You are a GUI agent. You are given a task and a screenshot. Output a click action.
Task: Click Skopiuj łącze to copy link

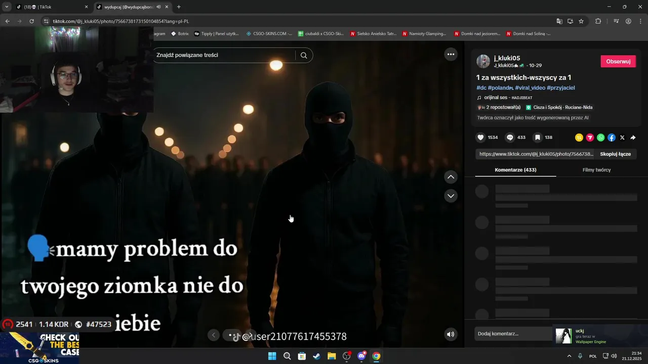(615, 154)
